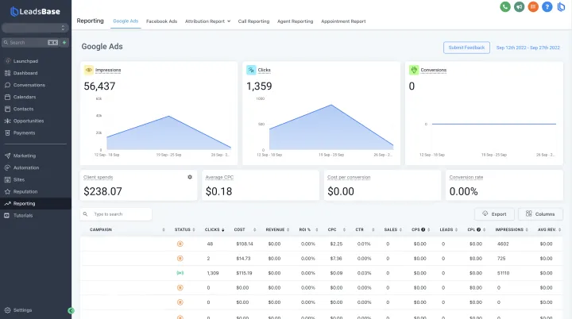Screen dimensions: 572x319
Task: Select the Reporting sidebar item
Action: point(36,203)
